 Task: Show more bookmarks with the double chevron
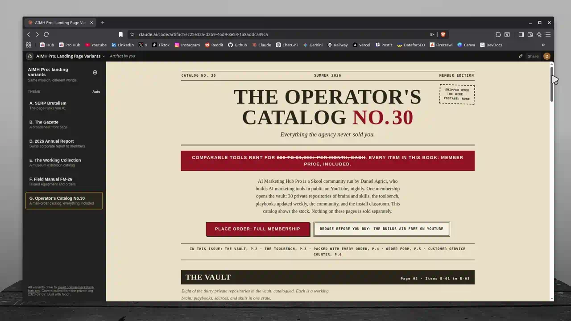[543, 45]
